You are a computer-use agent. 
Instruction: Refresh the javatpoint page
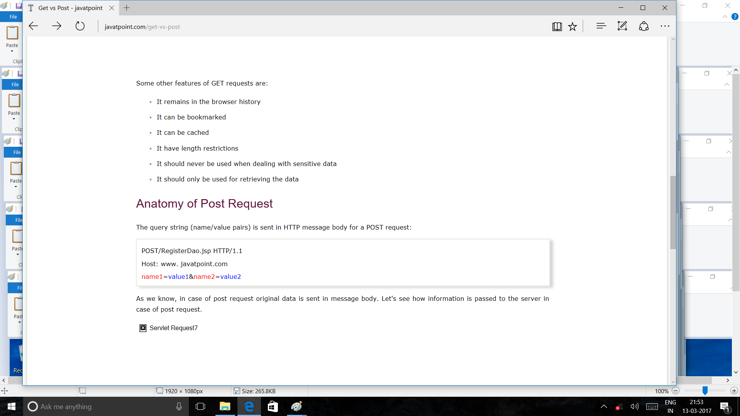[x=80, y=26]
